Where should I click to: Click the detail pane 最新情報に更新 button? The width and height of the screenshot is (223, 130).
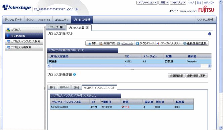(196, 76)
